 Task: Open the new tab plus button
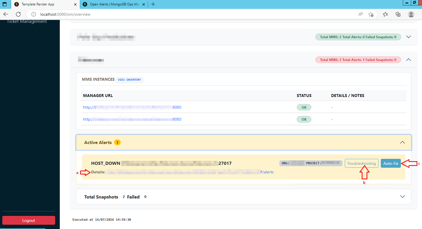[x=153, y=4]
